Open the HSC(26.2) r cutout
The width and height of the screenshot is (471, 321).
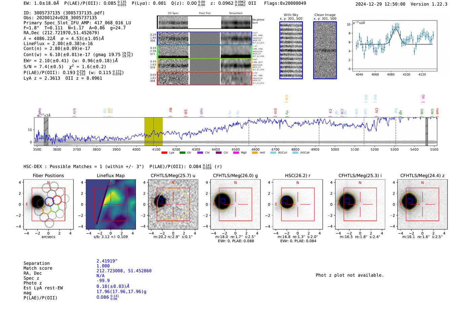pos(298,204)
